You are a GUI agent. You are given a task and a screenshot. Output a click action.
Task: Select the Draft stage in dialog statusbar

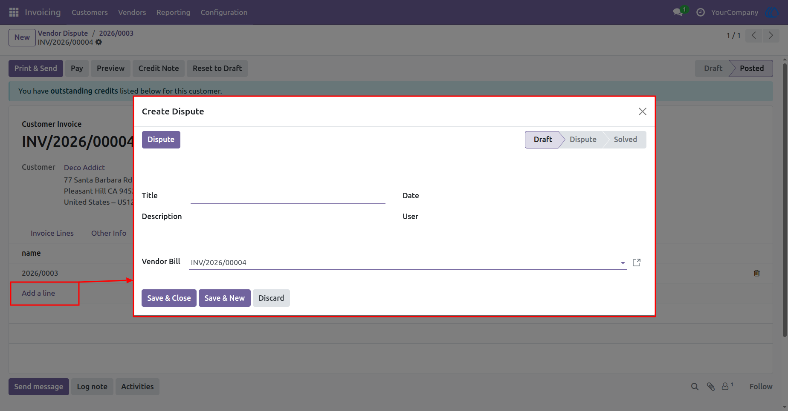[542, 140]
